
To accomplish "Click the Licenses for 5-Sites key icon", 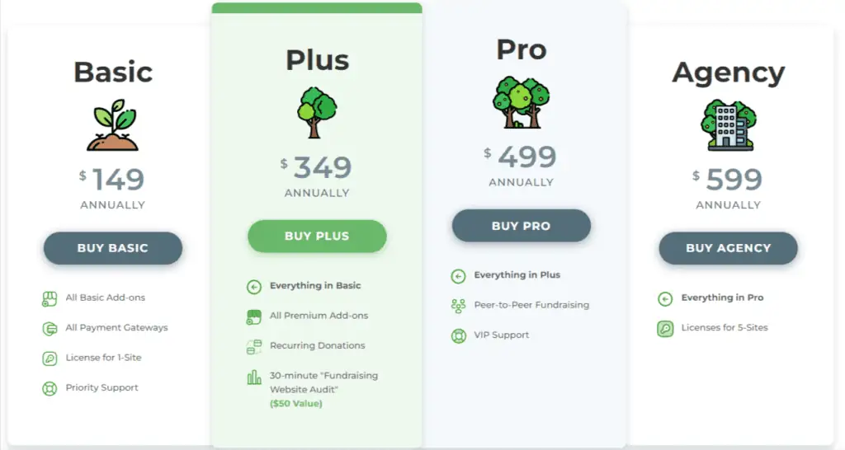I will (x=665, y=328).
